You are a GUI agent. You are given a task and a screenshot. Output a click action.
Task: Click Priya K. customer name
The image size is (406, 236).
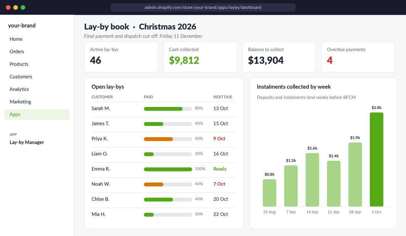(99, 139)
